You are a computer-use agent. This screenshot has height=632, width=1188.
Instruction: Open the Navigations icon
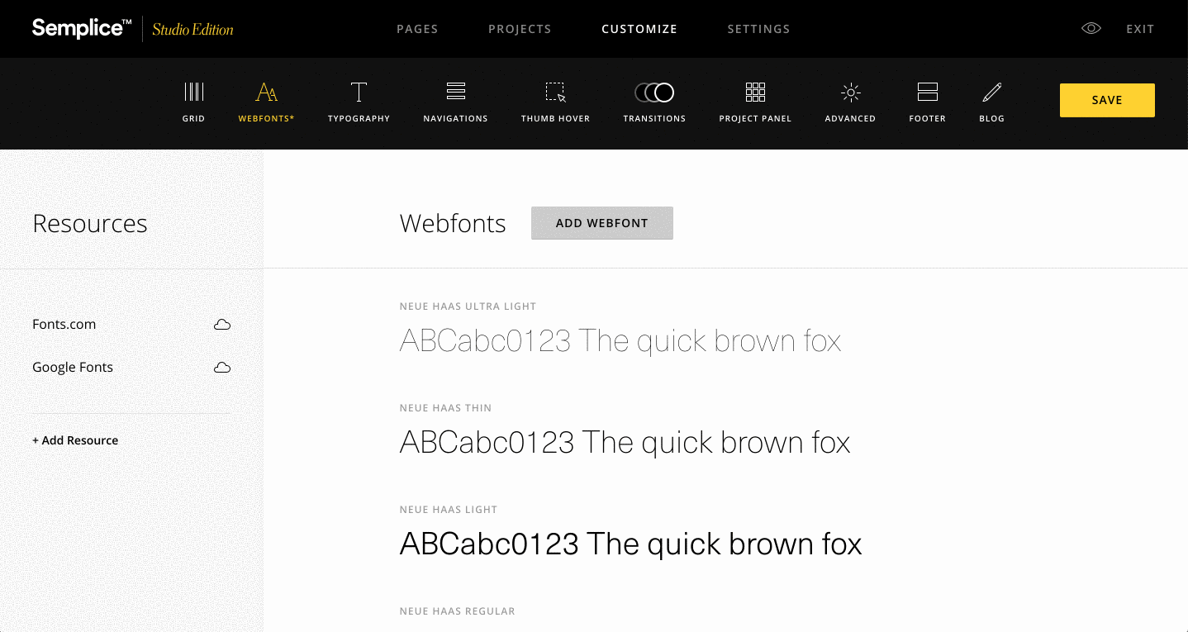tap(456, 92)
